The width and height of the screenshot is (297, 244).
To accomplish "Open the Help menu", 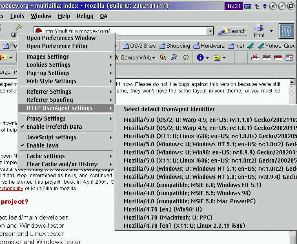I will coord(64,16).
